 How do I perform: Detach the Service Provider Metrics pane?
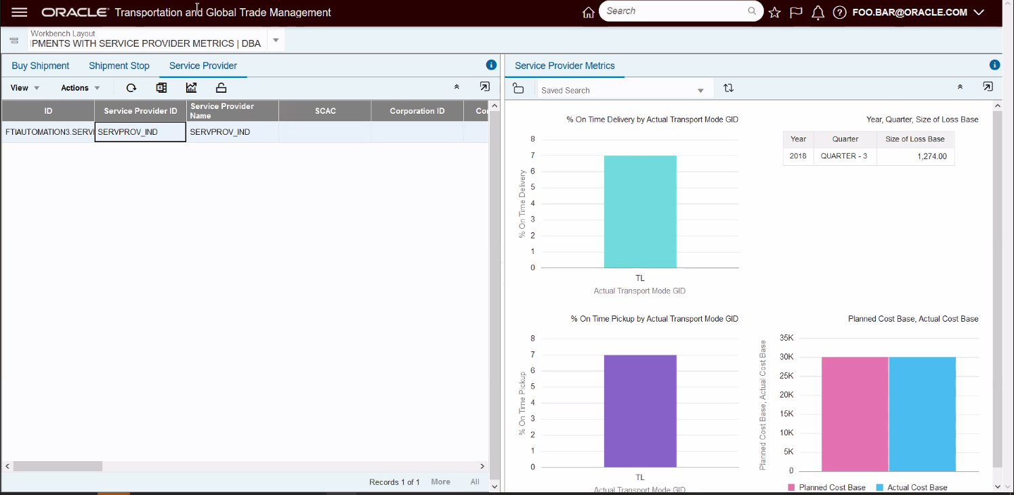tap(988, 87)
